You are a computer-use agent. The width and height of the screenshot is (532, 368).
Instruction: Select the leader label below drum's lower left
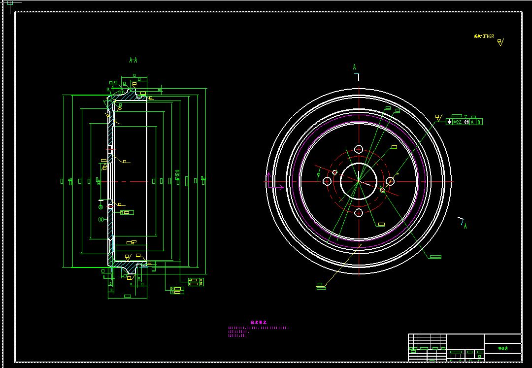click(x=321, y=286)
